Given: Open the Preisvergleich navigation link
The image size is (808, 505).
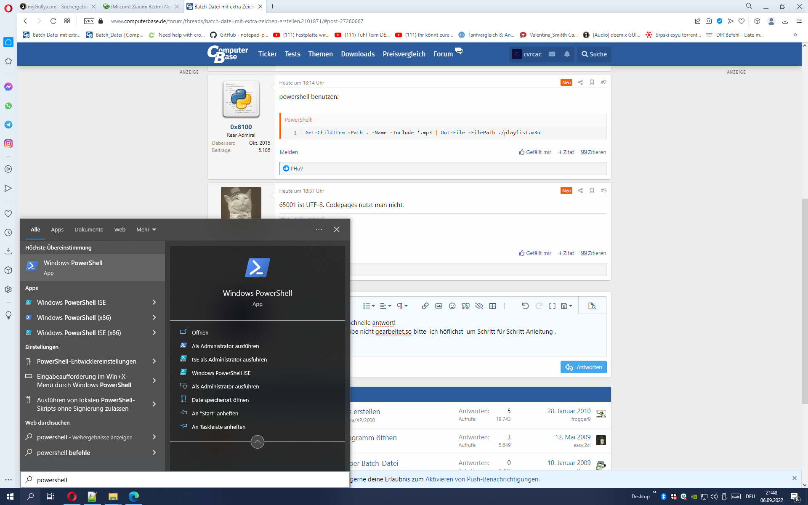Looking at the screenshot, I should pyautogui.click(x=404, y=54).
